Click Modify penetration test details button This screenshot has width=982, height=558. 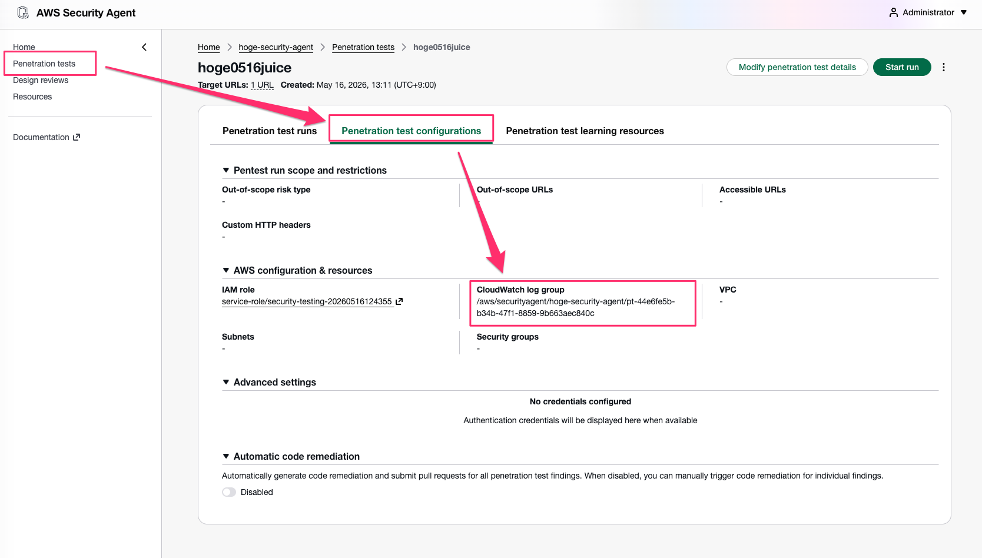coord(797,67)
